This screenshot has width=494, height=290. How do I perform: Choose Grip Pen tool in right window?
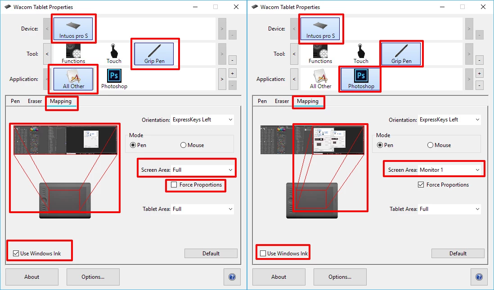coord(401,54)
